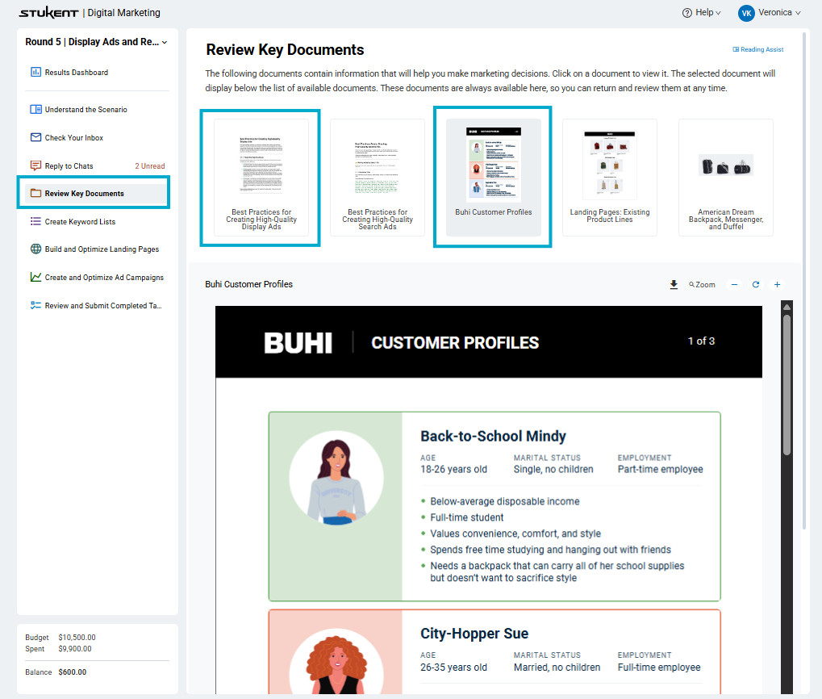Viewport: 822px width, 699px height.
Task: Click the Help question mark icon
Action: tap(686, 13)
